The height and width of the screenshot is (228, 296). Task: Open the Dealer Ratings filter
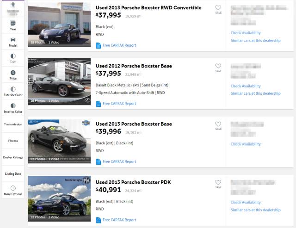tap(13, 157)
